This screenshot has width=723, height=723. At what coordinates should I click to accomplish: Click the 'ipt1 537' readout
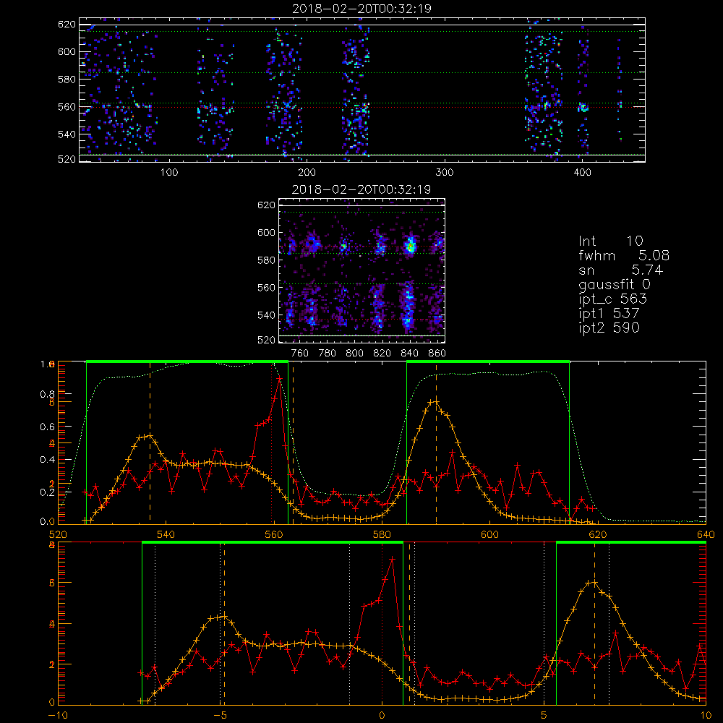pos(609,314)
